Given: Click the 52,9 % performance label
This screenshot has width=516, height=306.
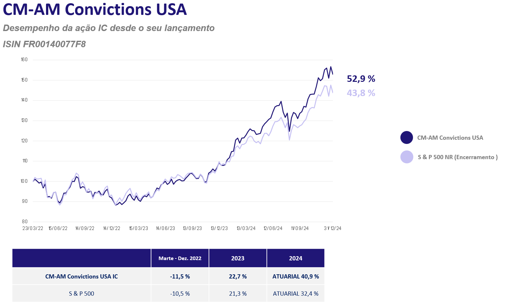Looking at the screenshot, I should (x=361, y=79).
